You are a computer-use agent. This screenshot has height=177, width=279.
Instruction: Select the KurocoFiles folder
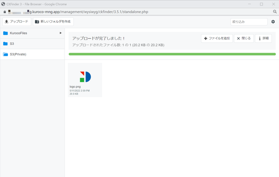coord(32,33)
